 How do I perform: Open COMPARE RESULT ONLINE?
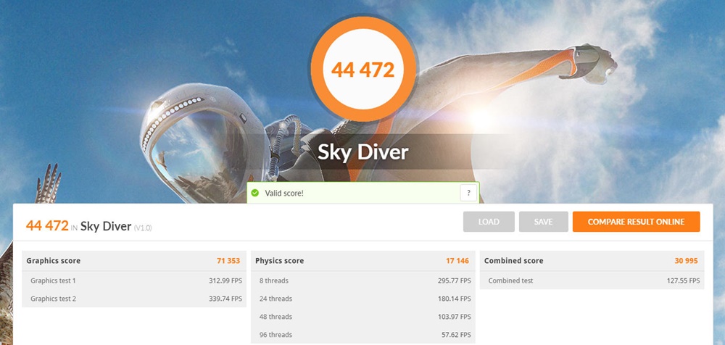click(x=636, y=222)
